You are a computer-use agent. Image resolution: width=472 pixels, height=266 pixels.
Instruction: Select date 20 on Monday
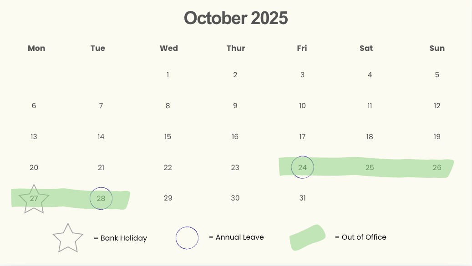pyautogui.click(x=34, y=167)
